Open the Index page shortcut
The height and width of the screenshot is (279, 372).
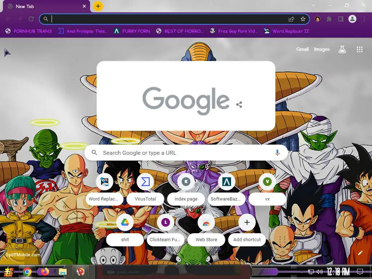coord(186,189)
